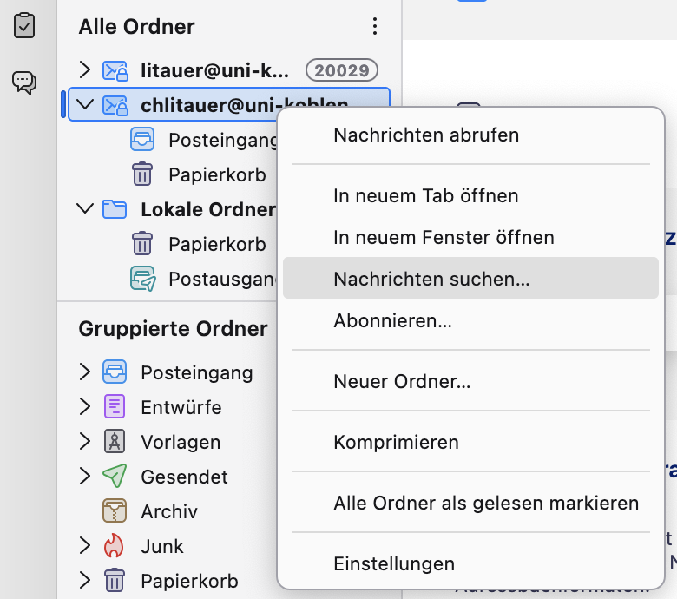Screen dimensions: 677x599
Task: Click the three-dot menu beside Alle Ordner
Action: click(x=375, y=27)
